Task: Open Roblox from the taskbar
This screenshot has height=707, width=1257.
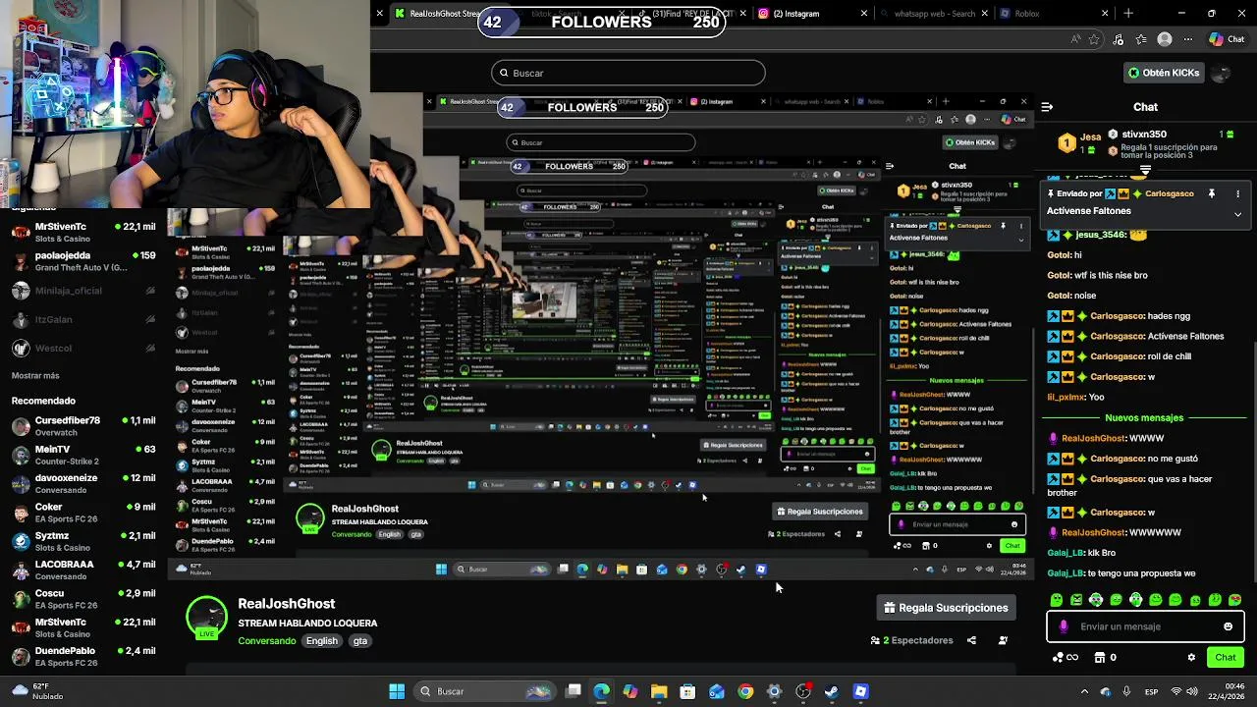Action: [860, 691]
